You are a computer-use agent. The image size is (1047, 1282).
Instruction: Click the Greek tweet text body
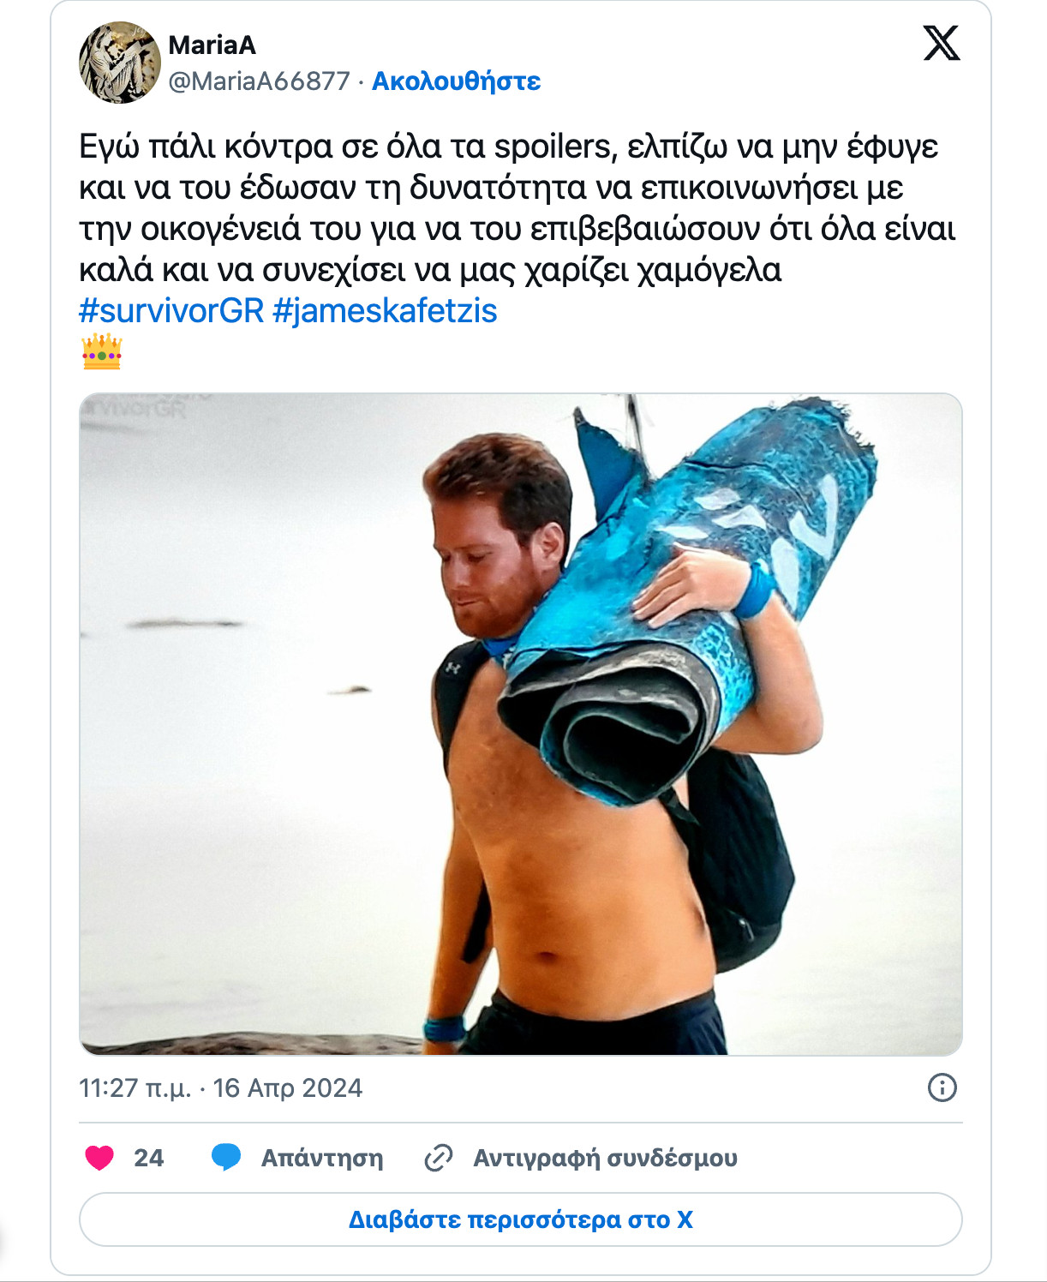518,208
